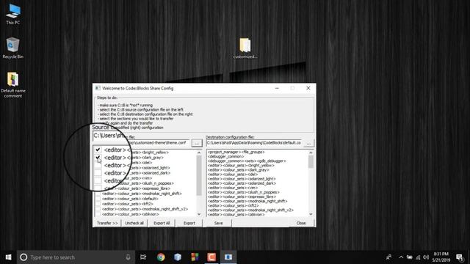
Task: Tick the modnokai_night_shift_v2 checkbox in the source list
Action: click(x=98, y=209)
